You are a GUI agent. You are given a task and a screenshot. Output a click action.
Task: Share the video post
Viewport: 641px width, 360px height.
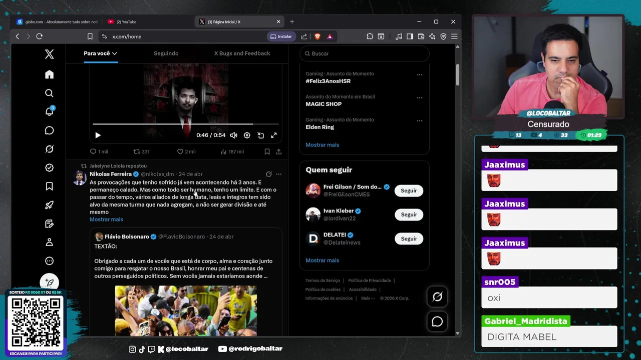coord(279,151)
